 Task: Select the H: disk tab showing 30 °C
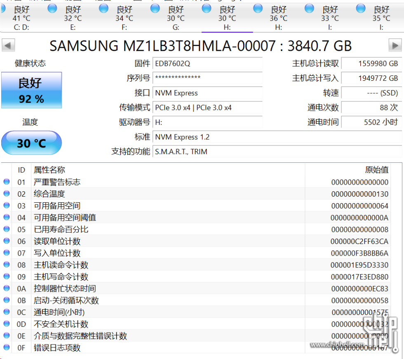(227, 17)
